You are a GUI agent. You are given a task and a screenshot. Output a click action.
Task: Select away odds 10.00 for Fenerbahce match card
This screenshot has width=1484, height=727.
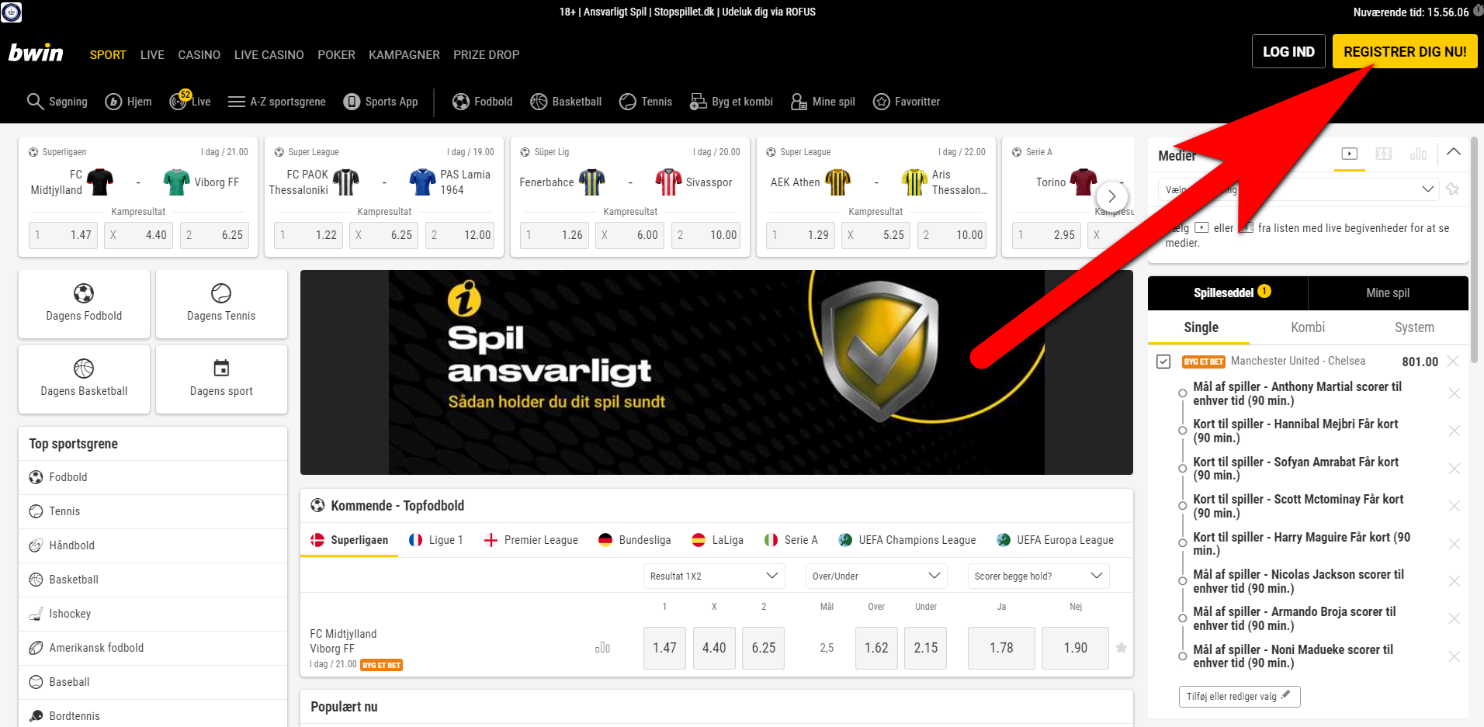pos(707,235)
